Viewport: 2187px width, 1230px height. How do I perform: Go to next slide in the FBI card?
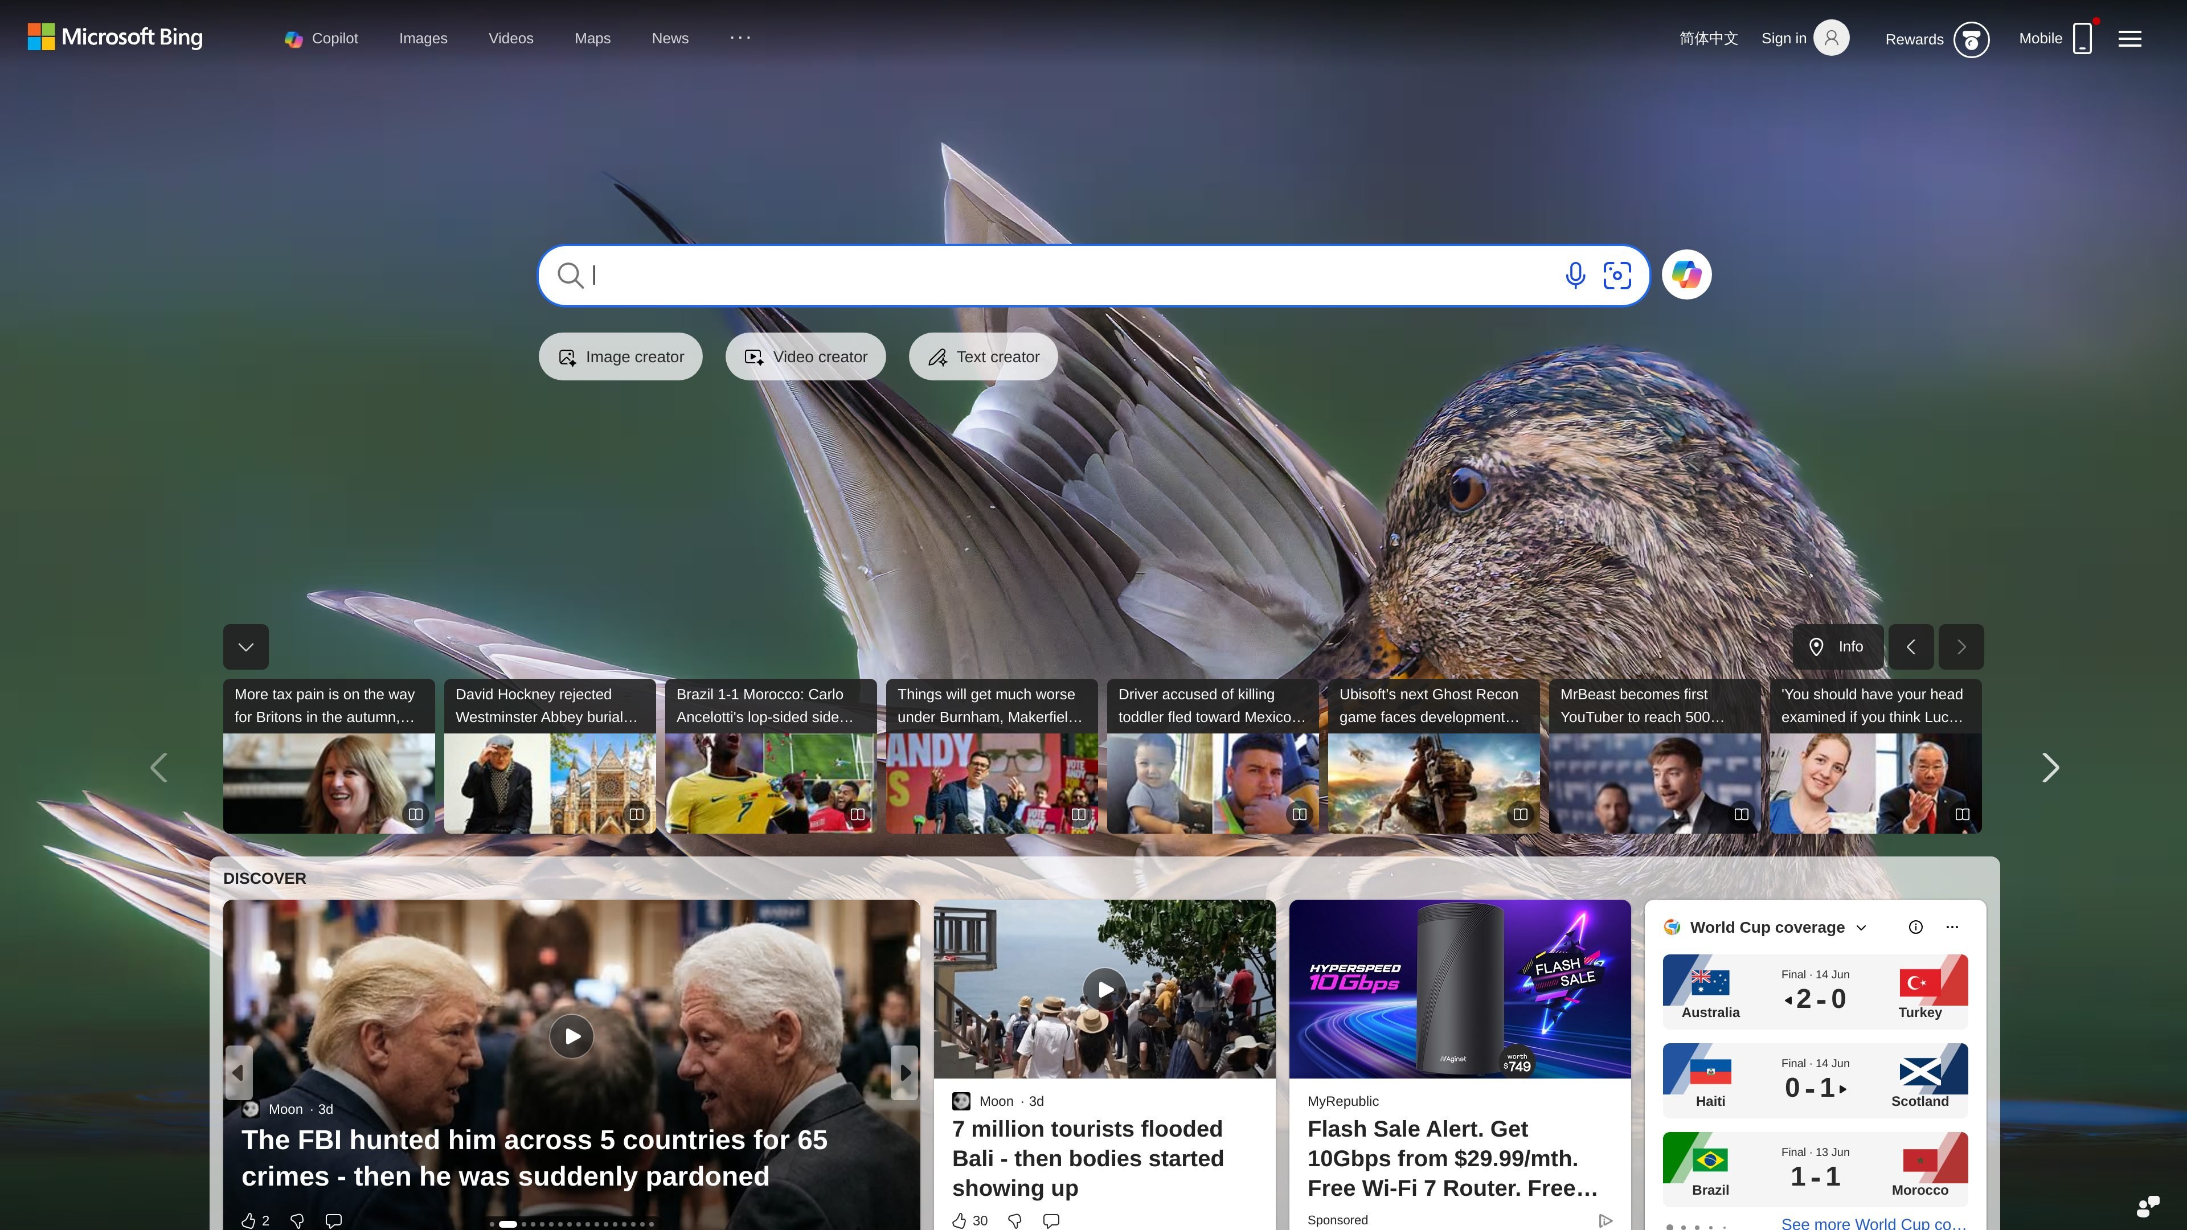[x=905, y=1073]
